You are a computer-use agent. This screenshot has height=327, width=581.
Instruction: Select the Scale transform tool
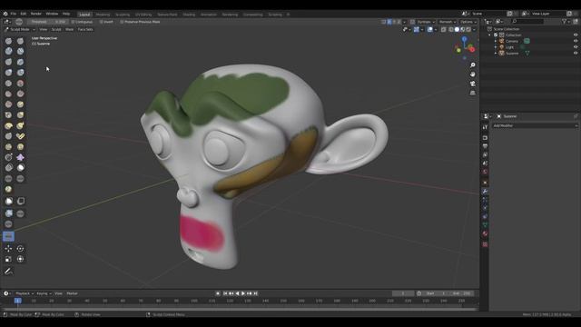tap(8, 259)
